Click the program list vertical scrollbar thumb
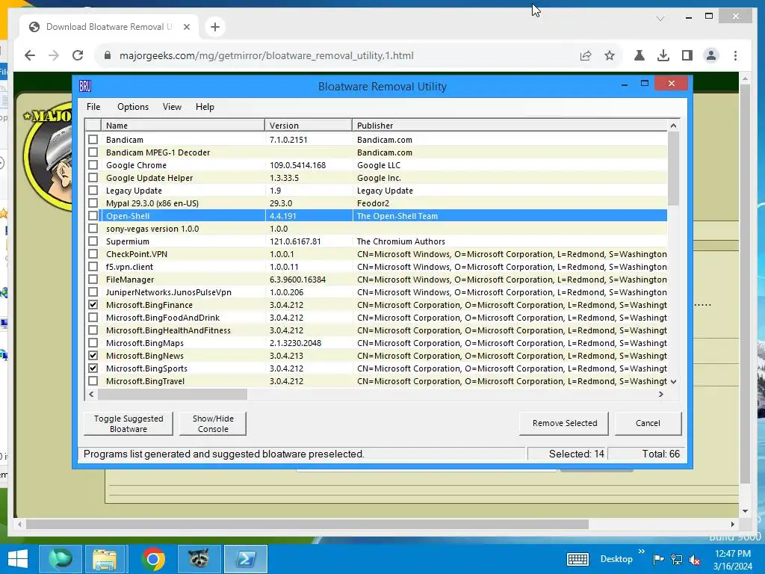The width and height of the screenshot is (765, 574). point(673,168)
